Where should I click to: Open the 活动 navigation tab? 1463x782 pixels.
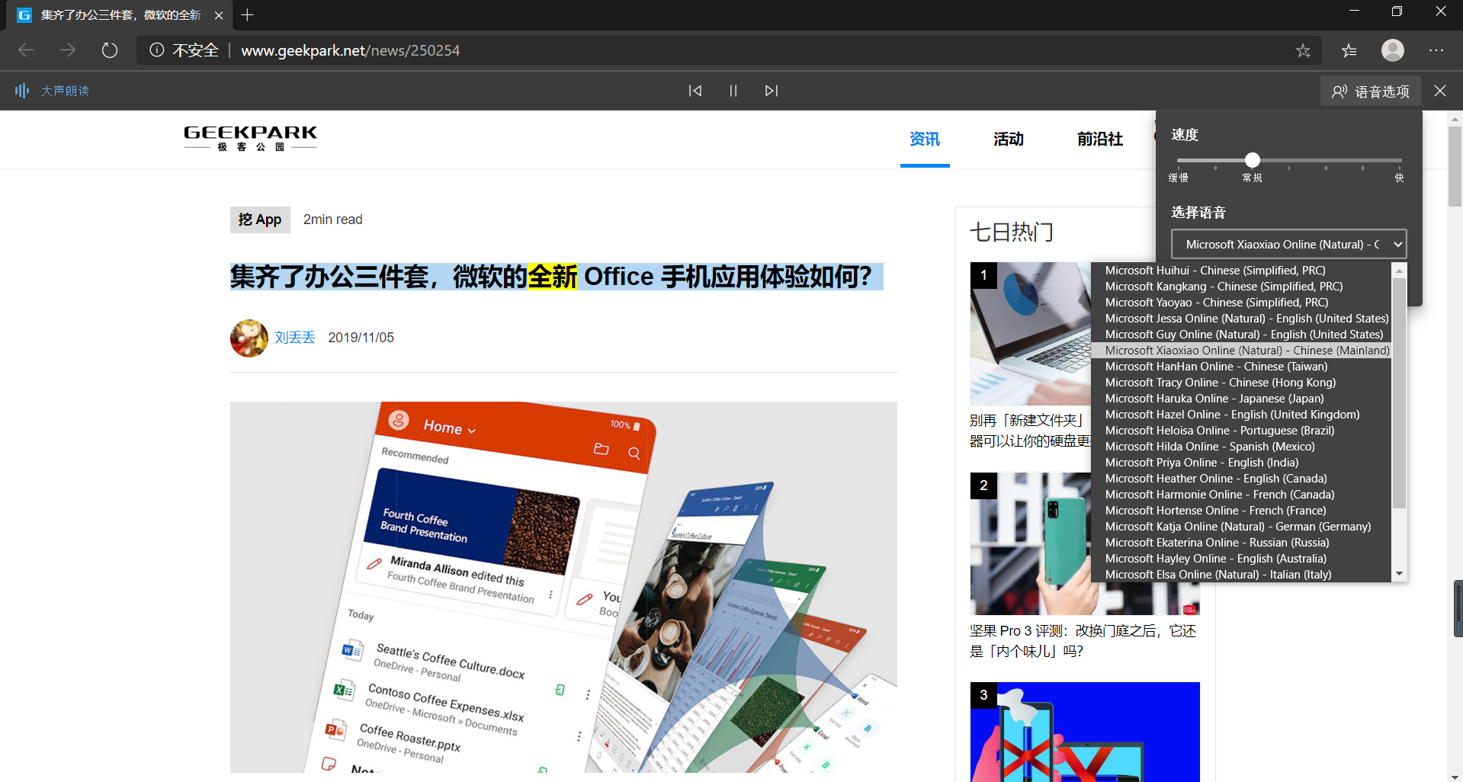pyautogui.click(x=1009, y=139)
